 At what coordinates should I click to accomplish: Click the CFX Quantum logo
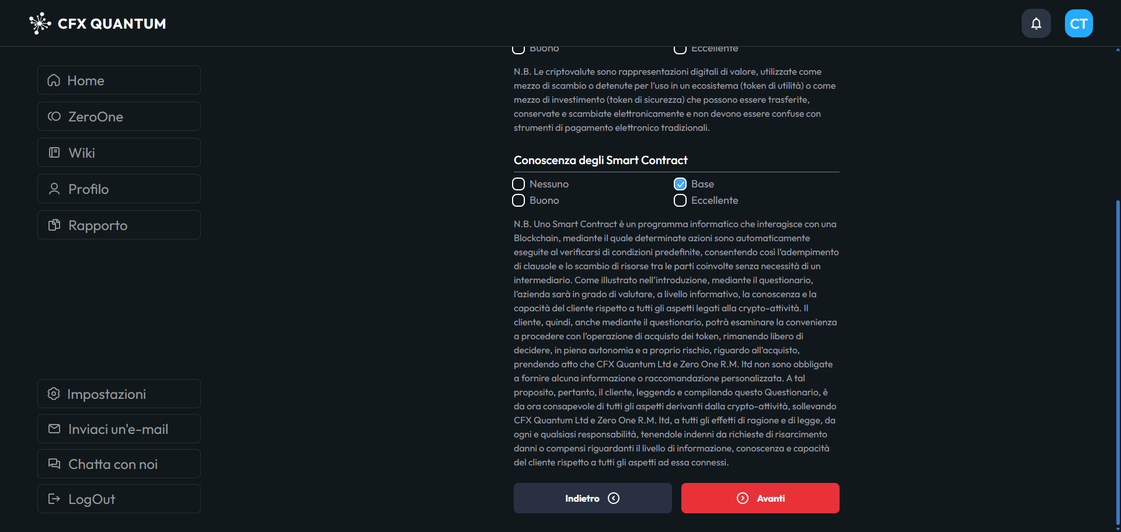click(x=98, y=23)
